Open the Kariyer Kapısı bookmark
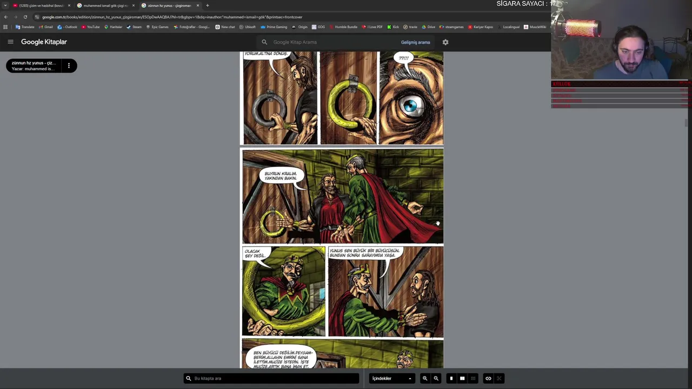Screen dimensions: 692x389 click(x=481, y=27)
